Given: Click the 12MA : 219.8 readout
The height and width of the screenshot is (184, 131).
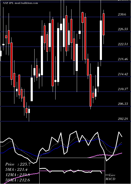Looking at the screenshot, I should pos(18,175).
